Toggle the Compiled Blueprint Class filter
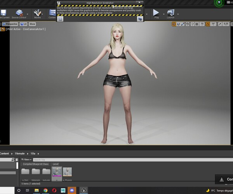Viewport: 233px width, 194px height. 35,164
